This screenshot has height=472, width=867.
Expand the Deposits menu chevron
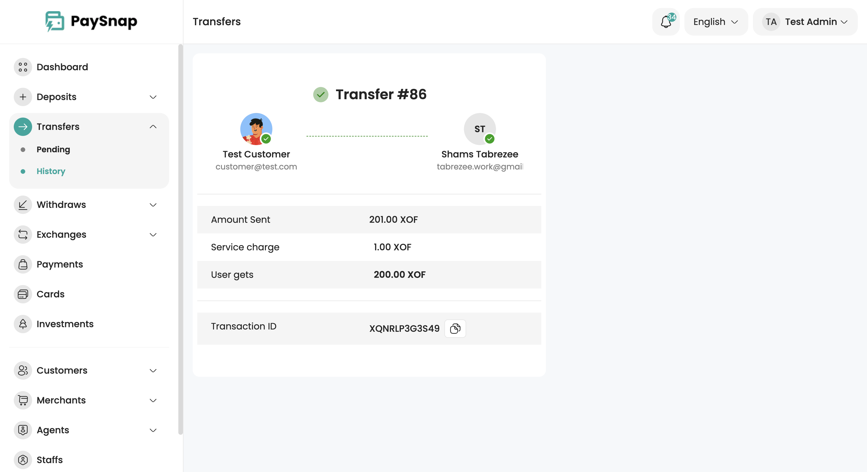click(153, 97)
